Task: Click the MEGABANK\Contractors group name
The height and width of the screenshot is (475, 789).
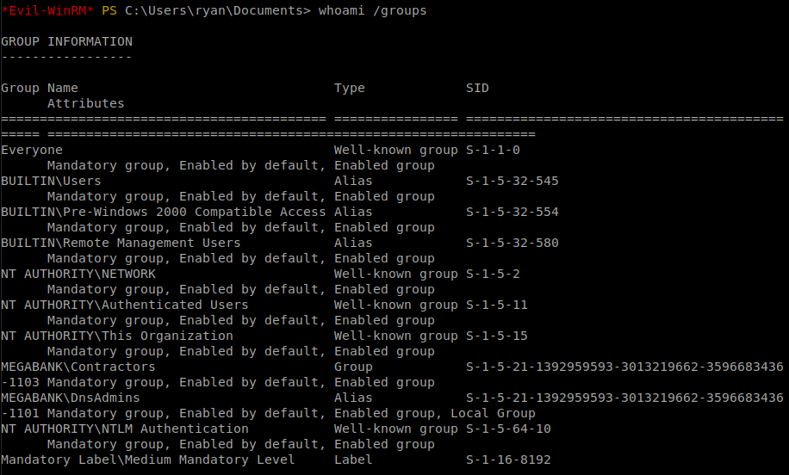Action: pyautogui.click(x=78, y=367)
